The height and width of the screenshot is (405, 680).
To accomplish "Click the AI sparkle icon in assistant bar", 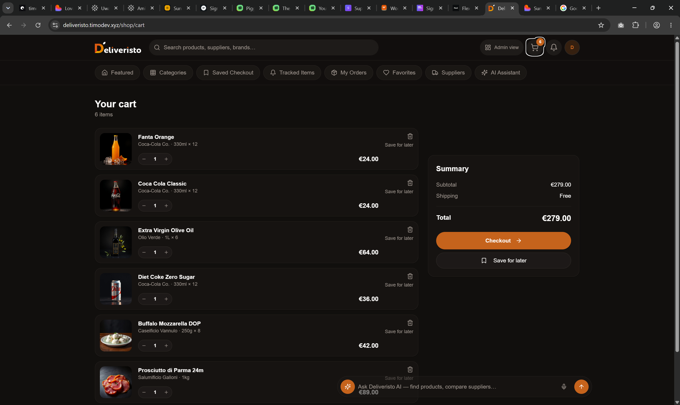I will (x=347, y=387).
